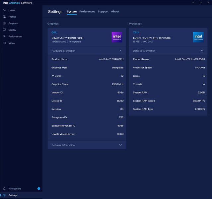Screen dimensions: 212x199
Task: Open the Support tab
Action: 103,12
